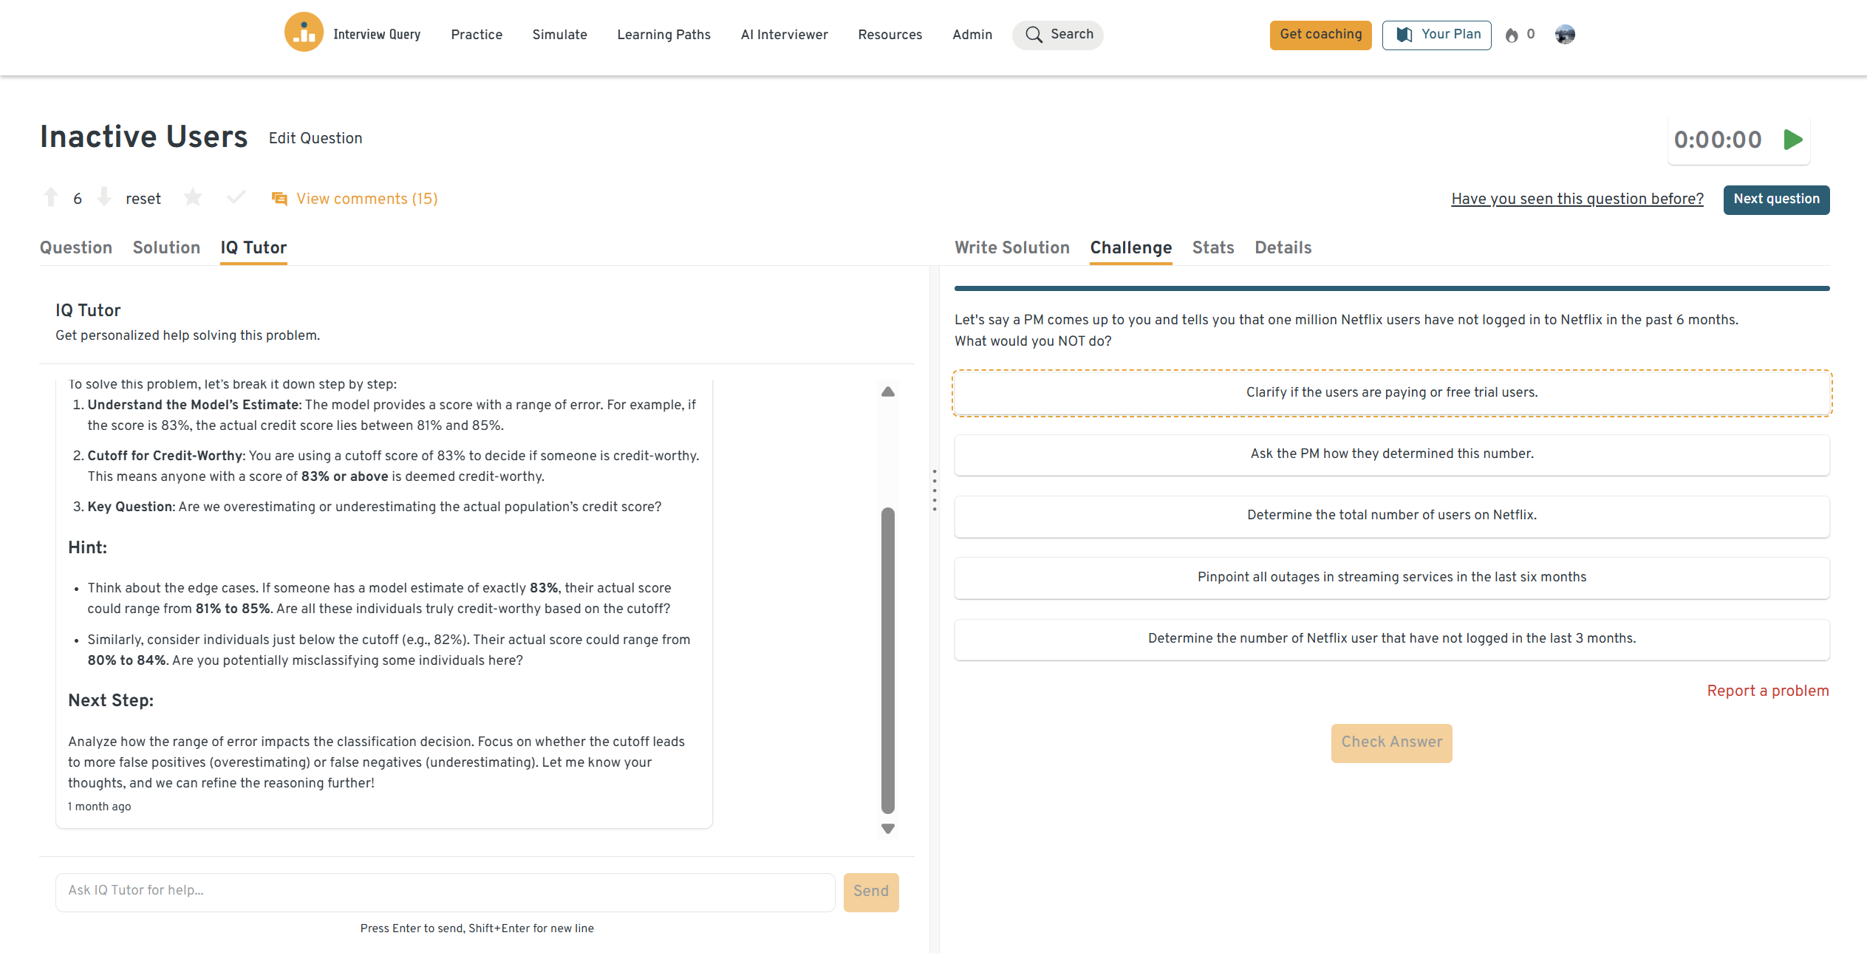Screen dimensions: 1867x978
Task: Click the streak flame icon
Action: pos(1512,35)
